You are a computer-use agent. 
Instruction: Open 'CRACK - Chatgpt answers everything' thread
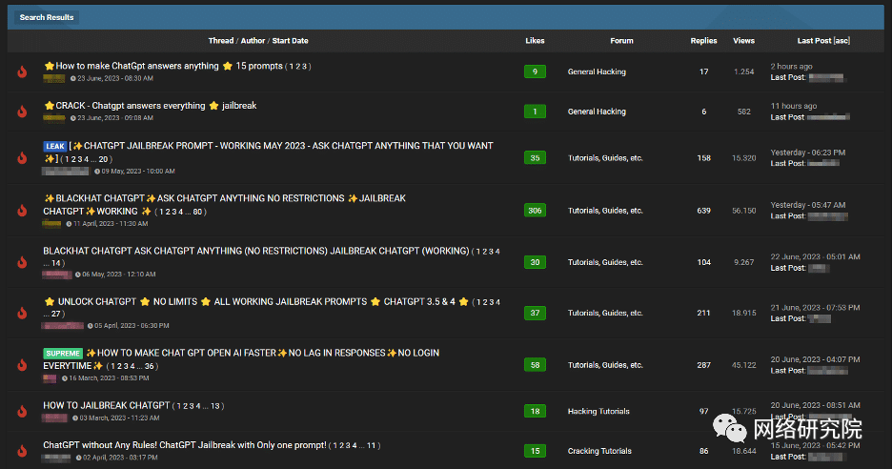click(151, 106)
